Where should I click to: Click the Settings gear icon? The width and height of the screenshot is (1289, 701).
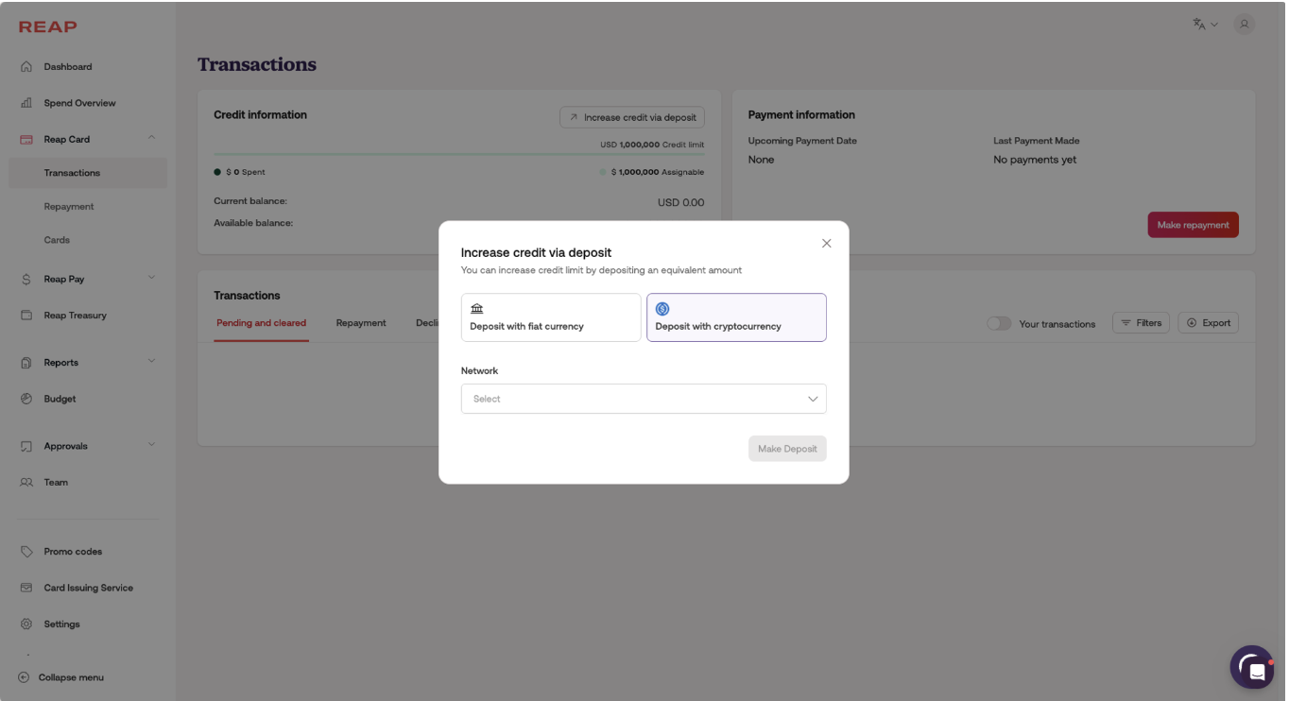pyautogui.click(x=26, y=624)
